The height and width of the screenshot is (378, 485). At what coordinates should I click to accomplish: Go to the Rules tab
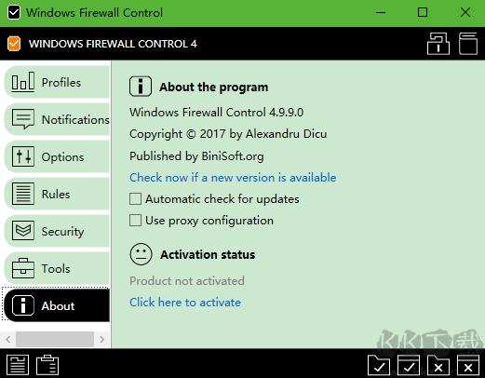pyautogui.click(x=57, y=194)
